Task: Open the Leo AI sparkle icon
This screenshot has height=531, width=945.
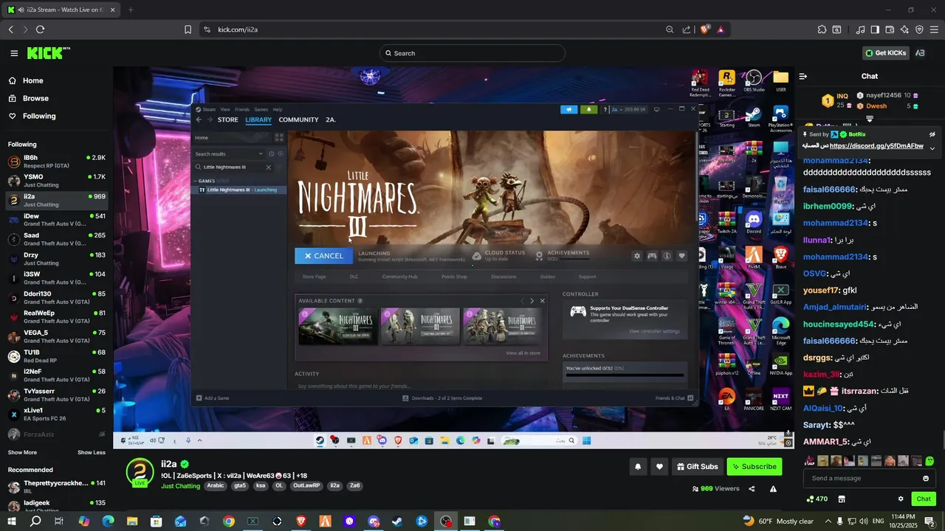Action: coord(904,29)
